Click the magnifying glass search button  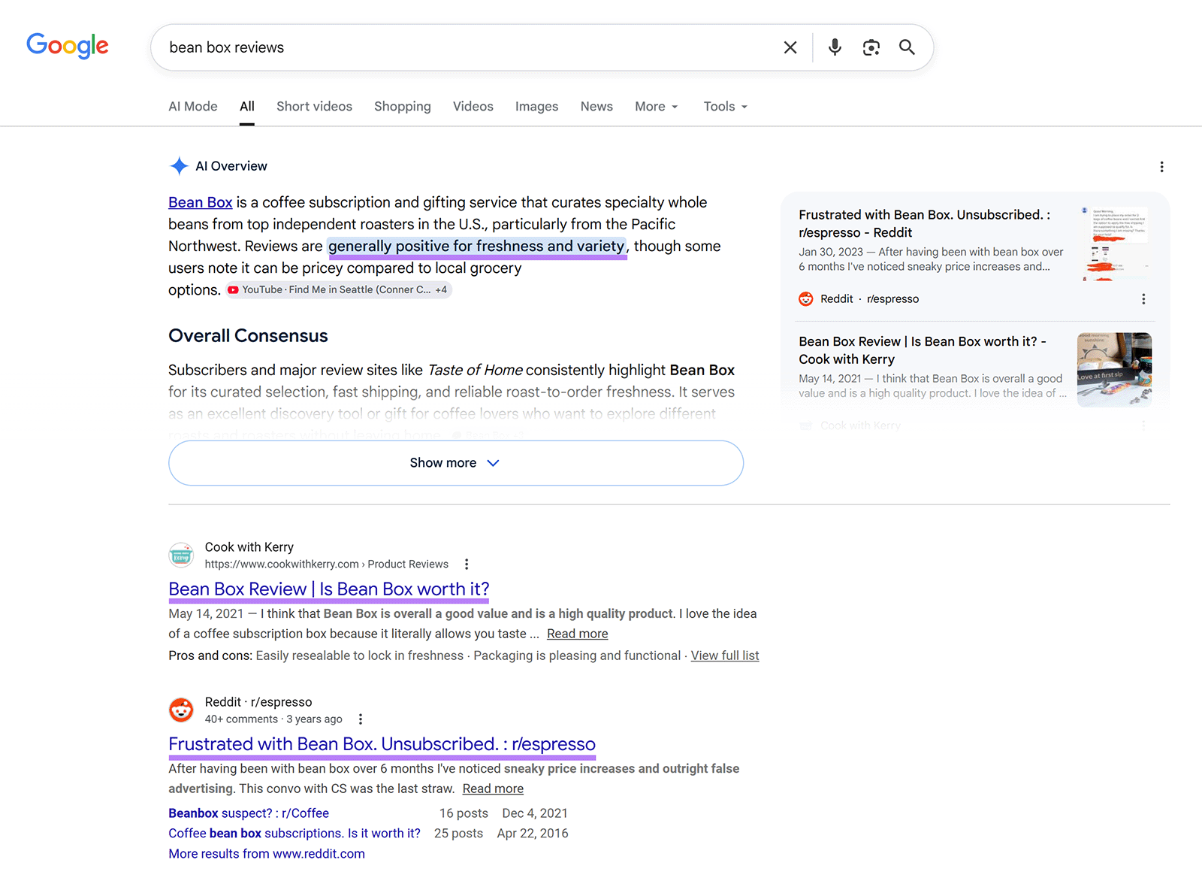point(908,47)
